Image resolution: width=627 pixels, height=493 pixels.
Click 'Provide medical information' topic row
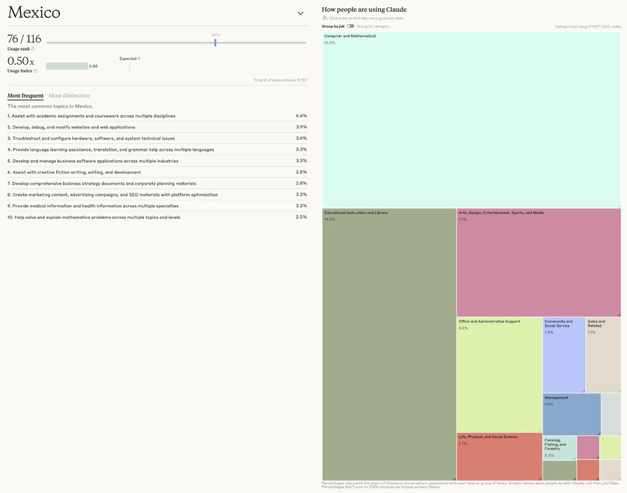(157, 206)
